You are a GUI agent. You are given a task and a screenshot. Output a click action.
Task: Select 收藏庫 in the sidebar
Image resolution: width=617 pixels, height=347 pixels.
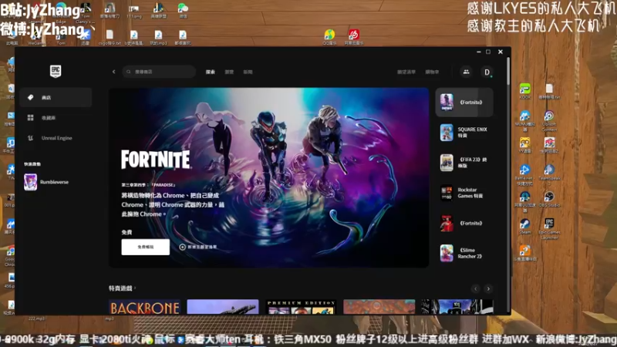[x=56, y=118]
